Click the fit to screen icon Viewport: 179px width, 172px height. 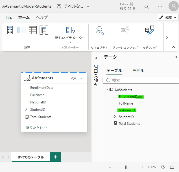tap(172, 167)
